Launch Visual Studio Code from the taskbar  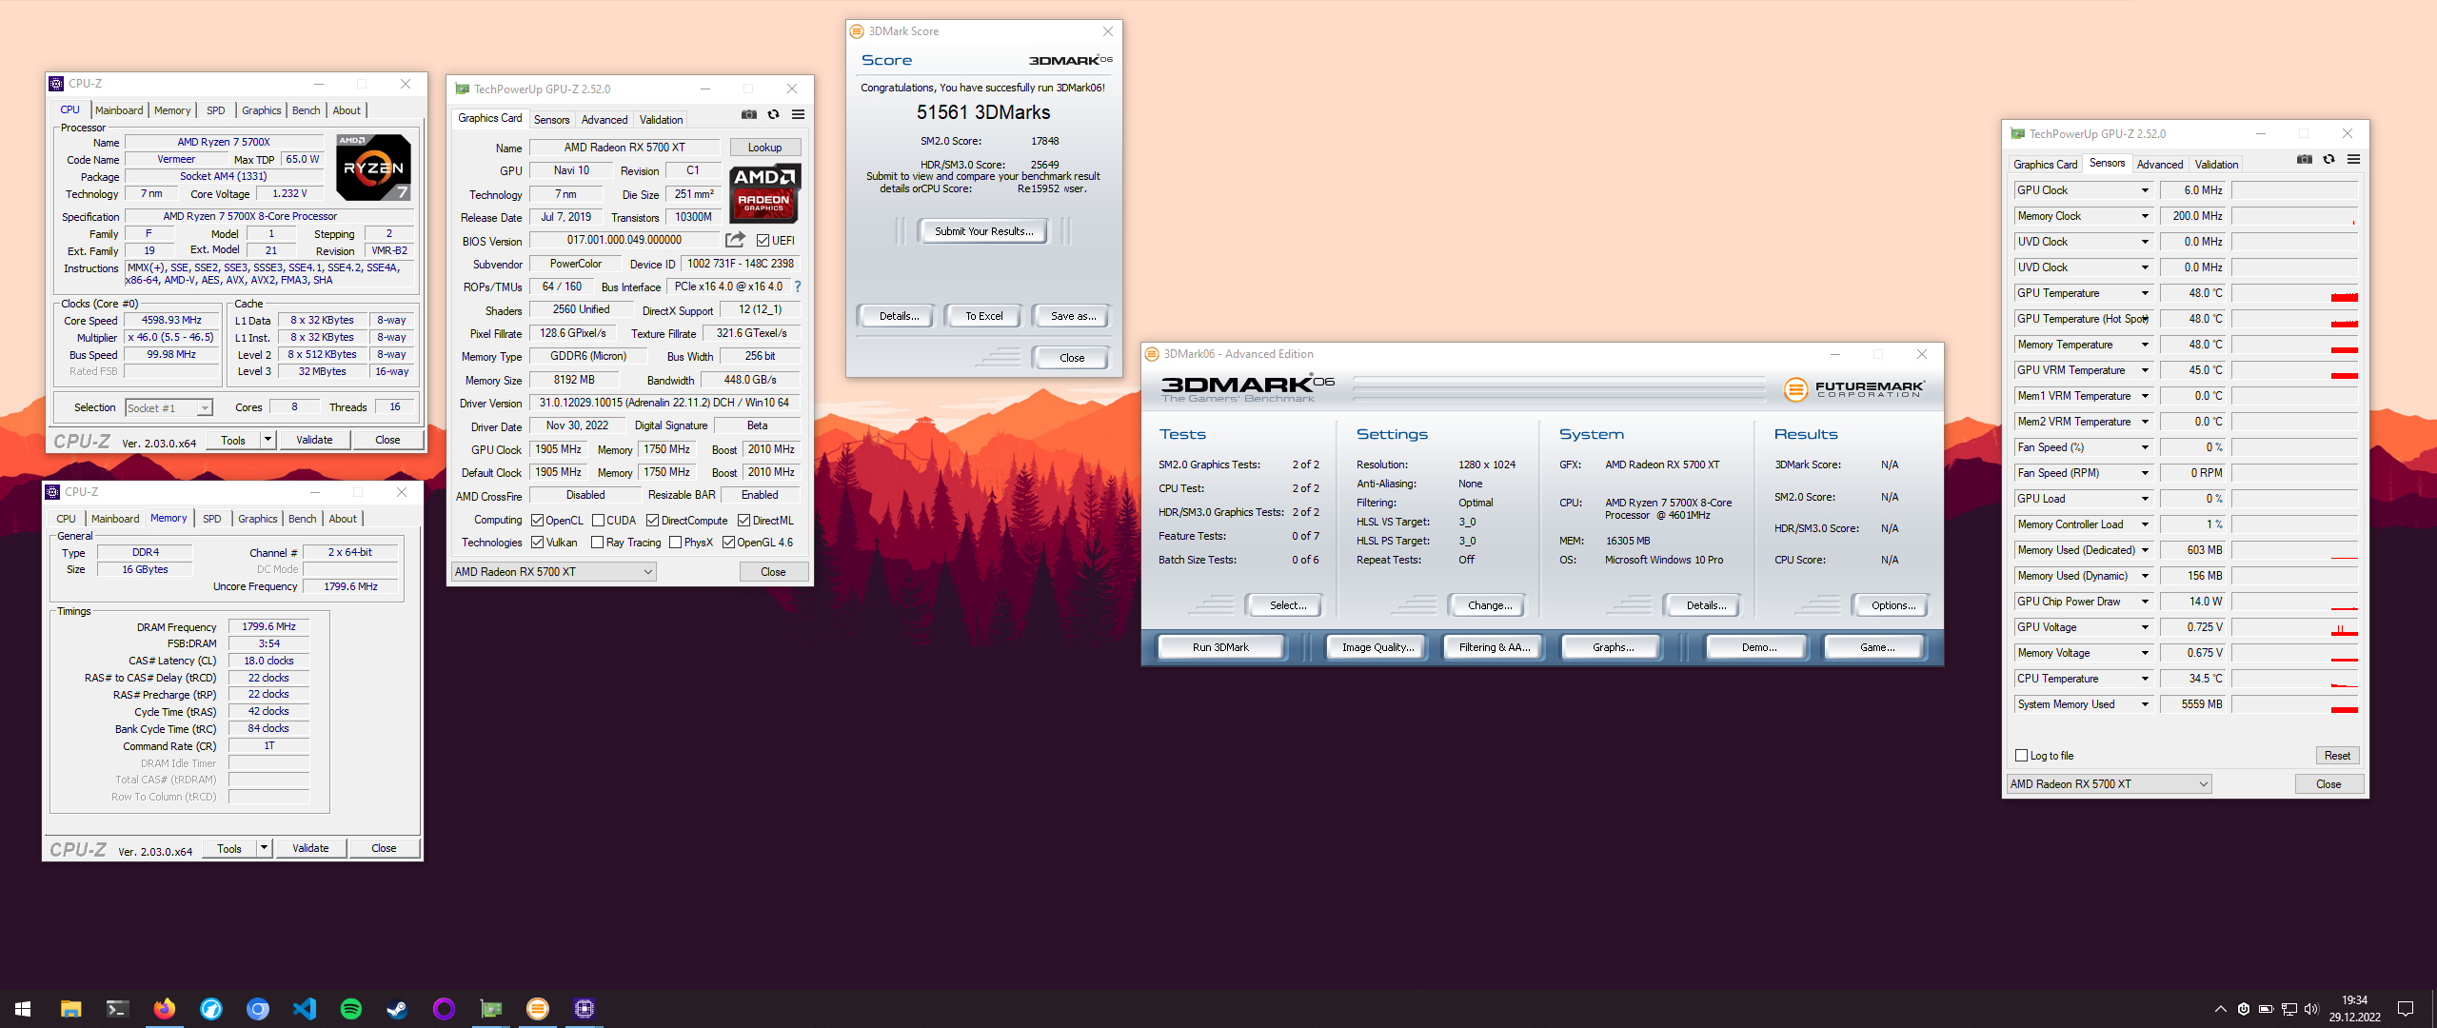click(x=304, y=1009)
